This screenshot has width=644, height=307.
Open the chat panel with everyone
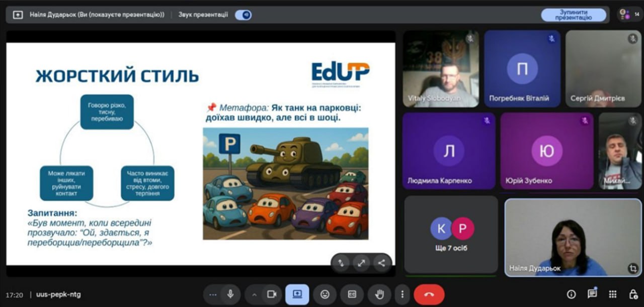click(592, 294)
